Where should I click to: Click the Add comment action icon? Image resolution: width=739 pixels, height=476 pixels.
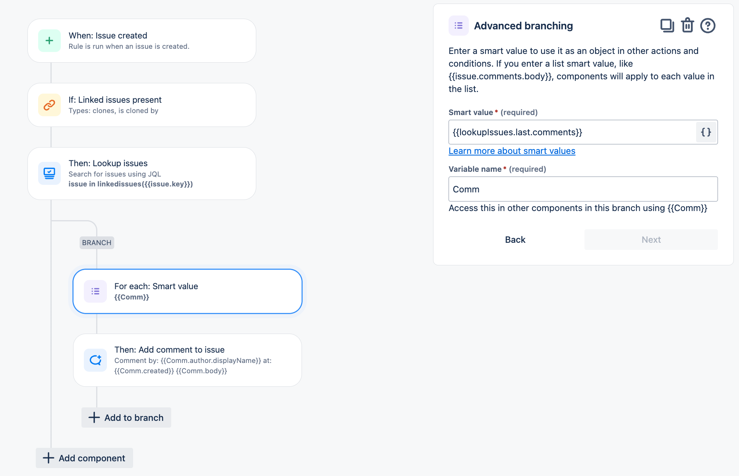pyautogui.click(x=95, y=360)
